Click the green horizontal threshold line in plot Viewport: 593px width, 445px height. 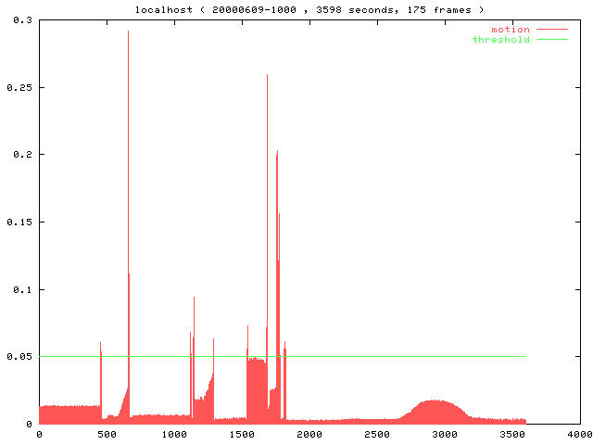coord(371,356)
